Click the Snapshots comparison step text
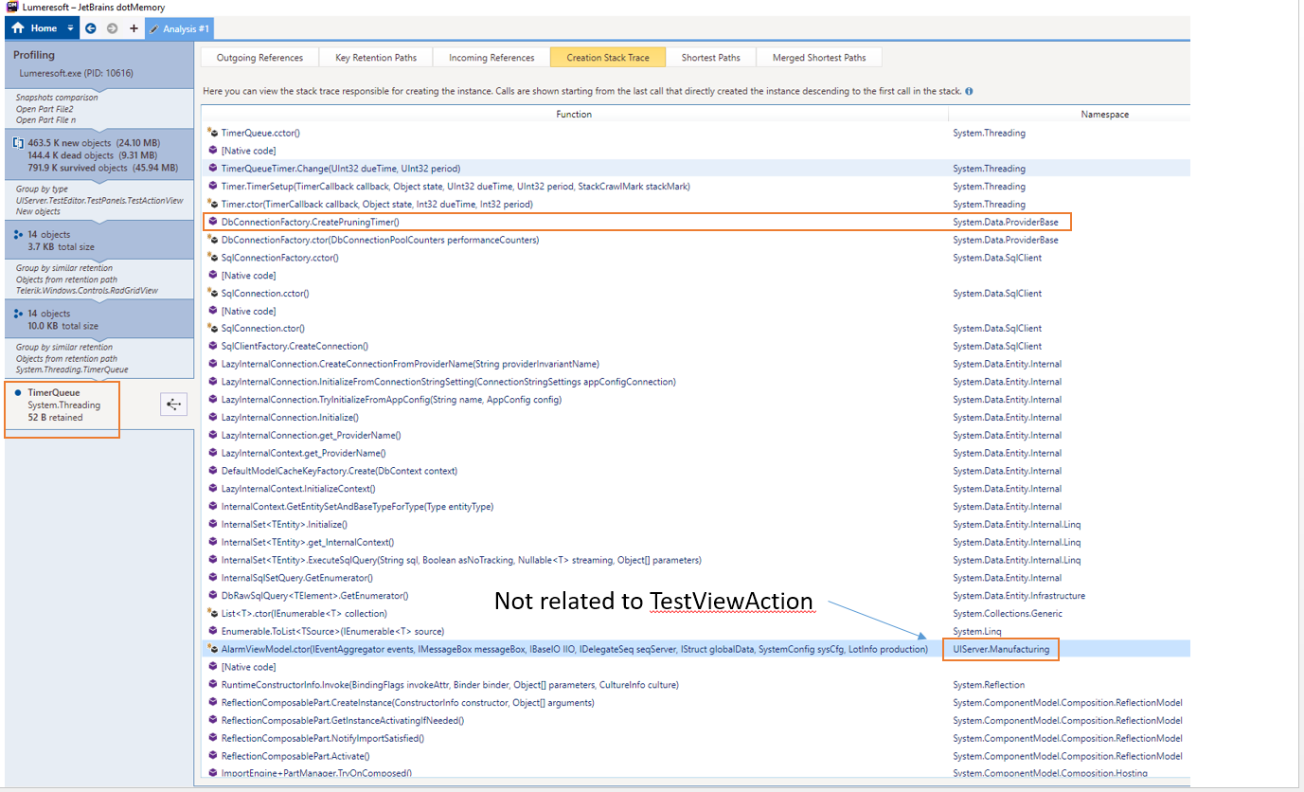Image resolution: width=1304 pixels, height=792 pixels. (57, 98)
